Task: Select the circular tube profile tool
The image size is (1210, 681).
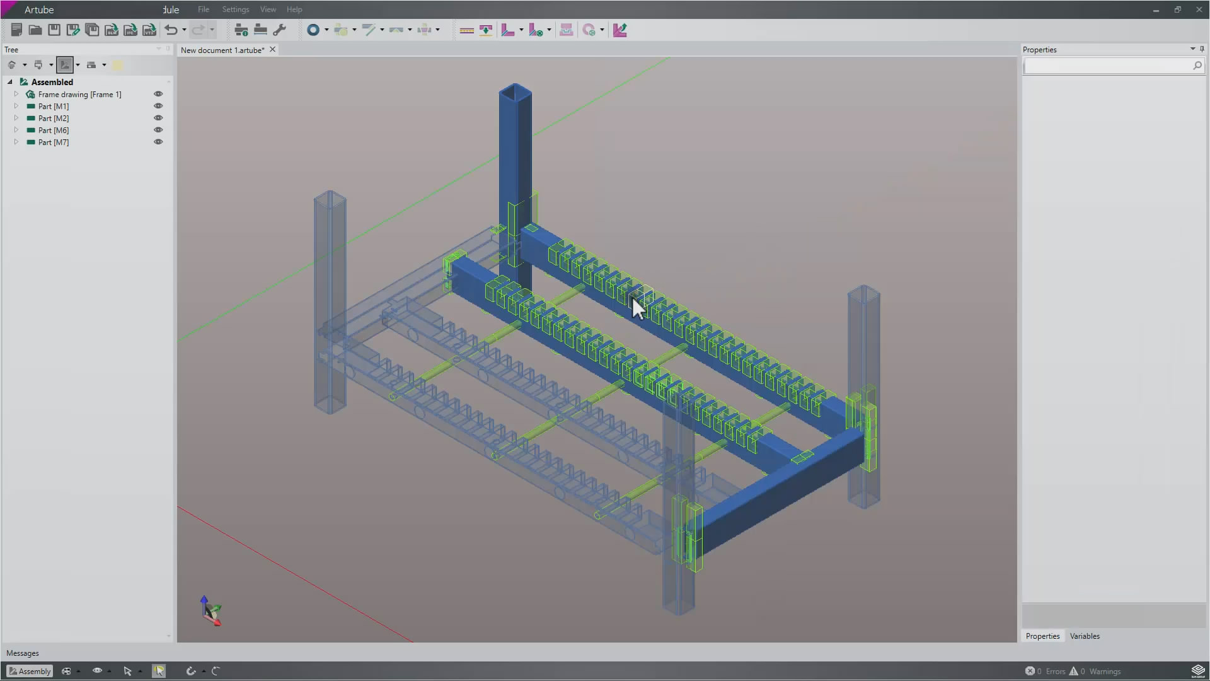Action: [313, 30]
